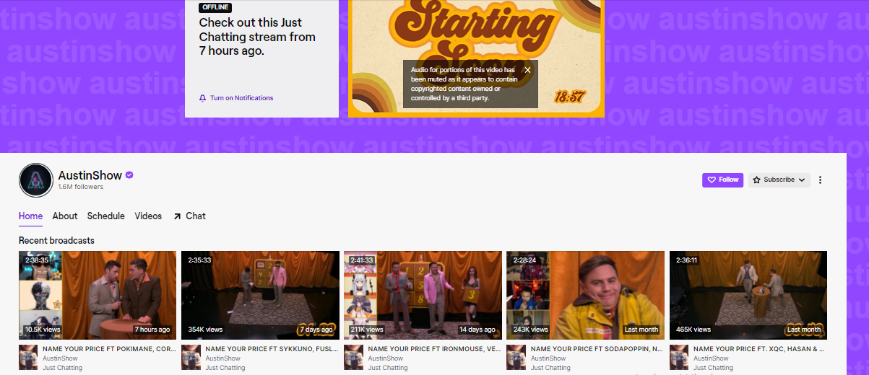Click the small avatar beside the POKIMANE video title
The width and height of the screenshot is (869, 375).
click(27, 358)
